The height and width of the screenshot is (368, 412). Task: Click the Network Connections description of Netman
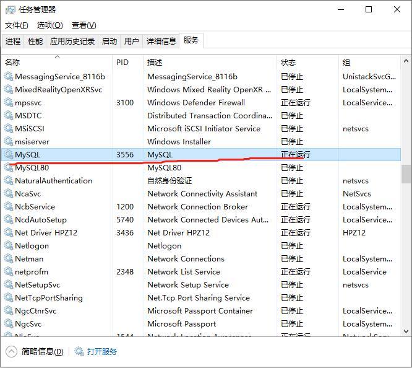186,259
